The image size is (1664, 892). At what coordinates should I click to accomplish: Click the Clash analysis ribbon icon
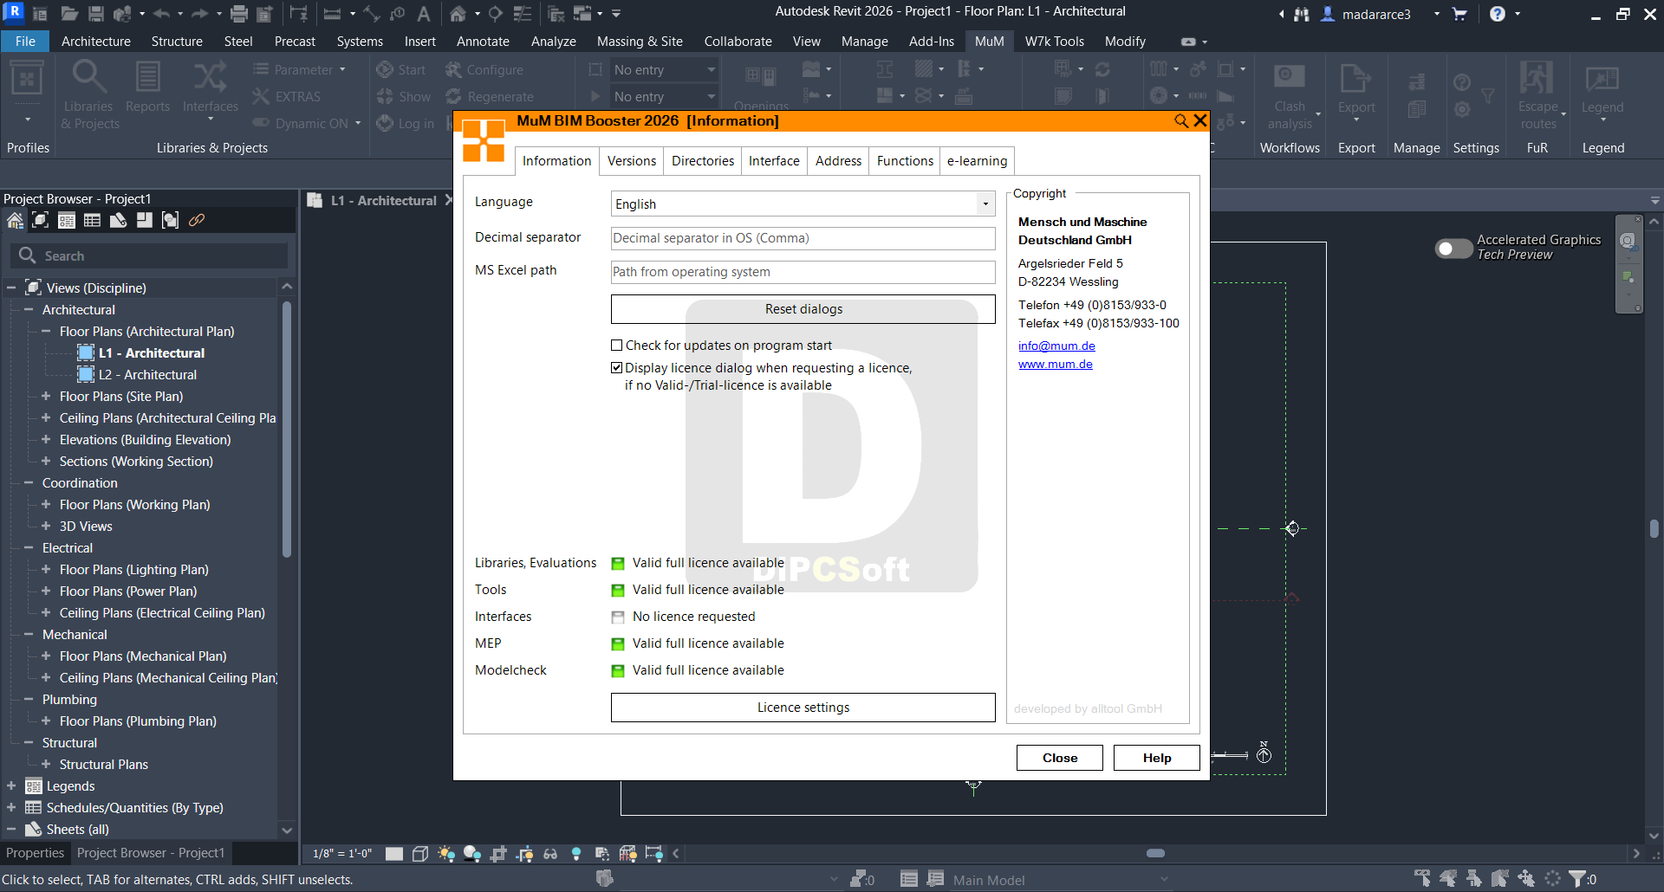click(1290, 94)
